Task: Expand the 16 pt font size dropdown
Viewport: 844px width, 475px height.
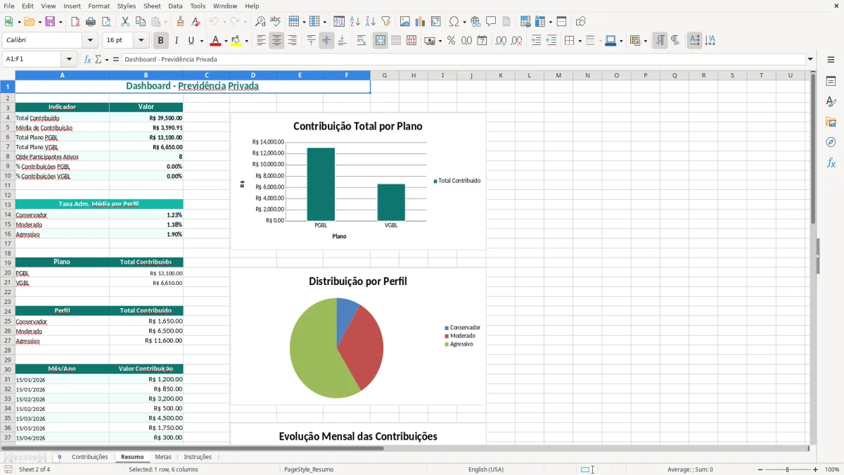Action: (141, 41)
